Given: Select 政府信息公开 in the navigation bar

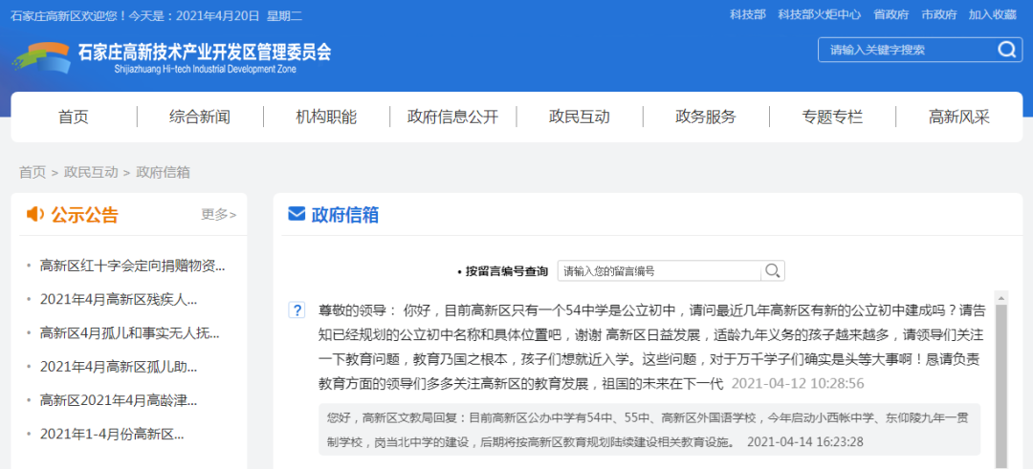Looking at the screenshot, I should (452, 117).
